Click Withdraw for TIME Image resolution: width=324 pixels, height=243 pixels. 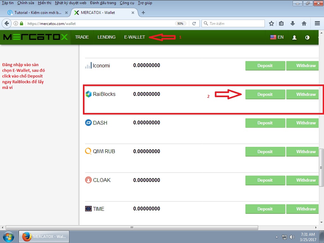302,209
